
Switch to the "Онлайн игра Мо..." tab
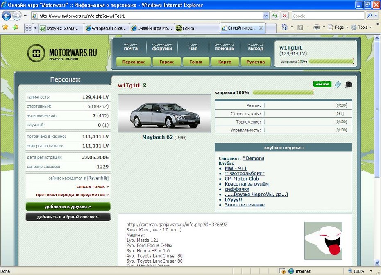[x=152, y=28]
